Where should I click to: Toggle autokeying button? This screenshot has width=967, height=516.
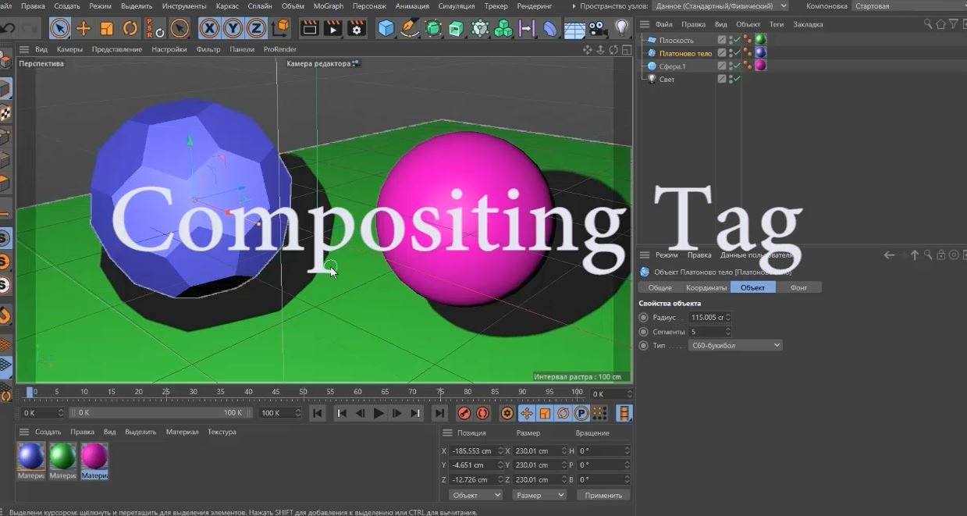click(482, 413)
